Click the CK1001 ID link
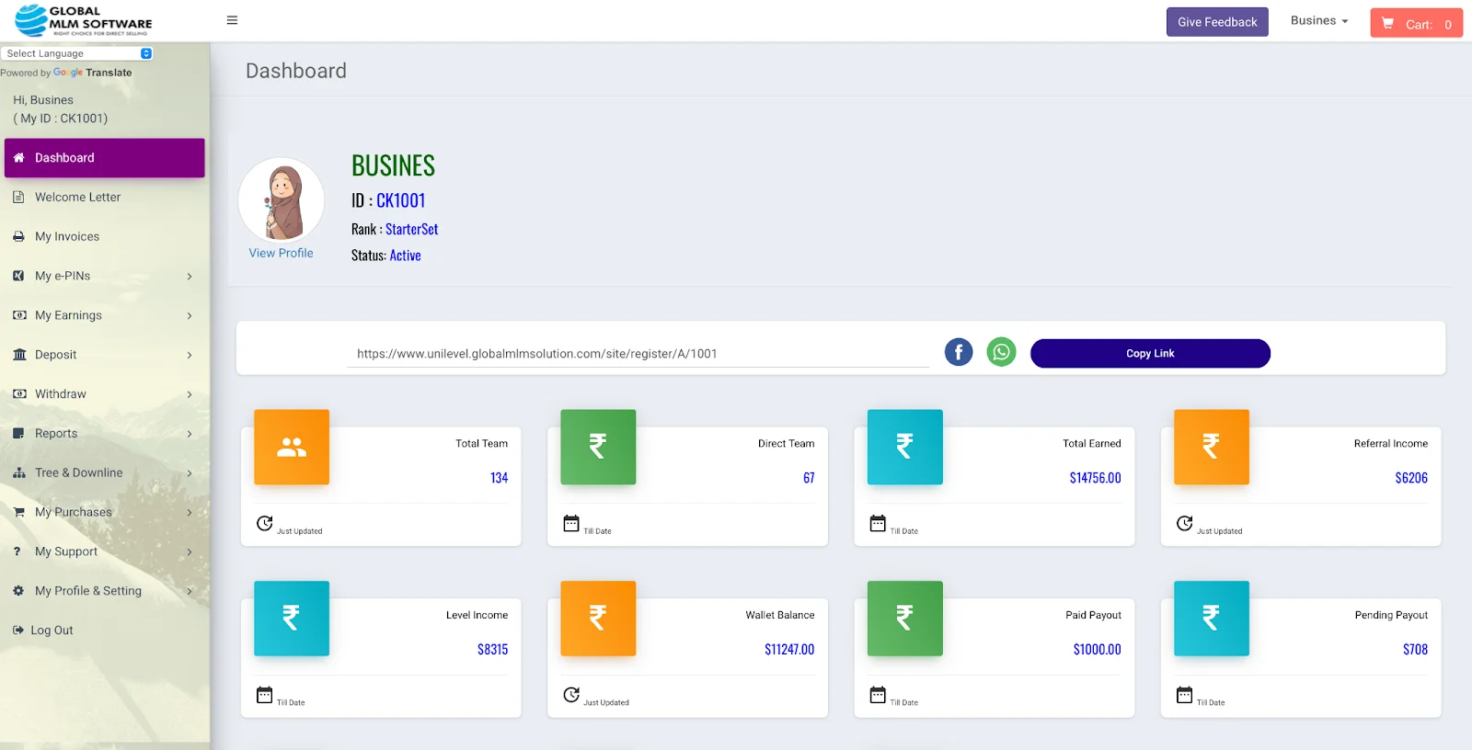Viewport: 1472px width, 750px height. coord(400,200)
